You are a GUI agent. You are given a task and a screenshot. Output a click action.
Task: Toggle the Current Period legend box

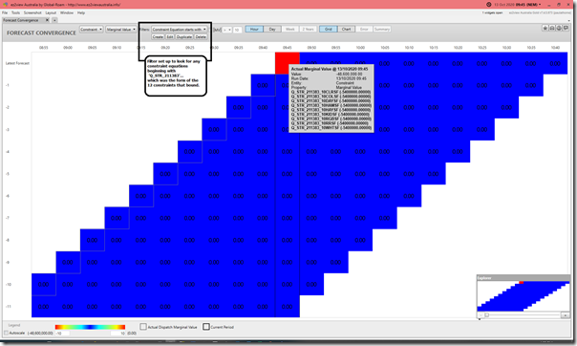pyautogui.click(x=206, y=327)
